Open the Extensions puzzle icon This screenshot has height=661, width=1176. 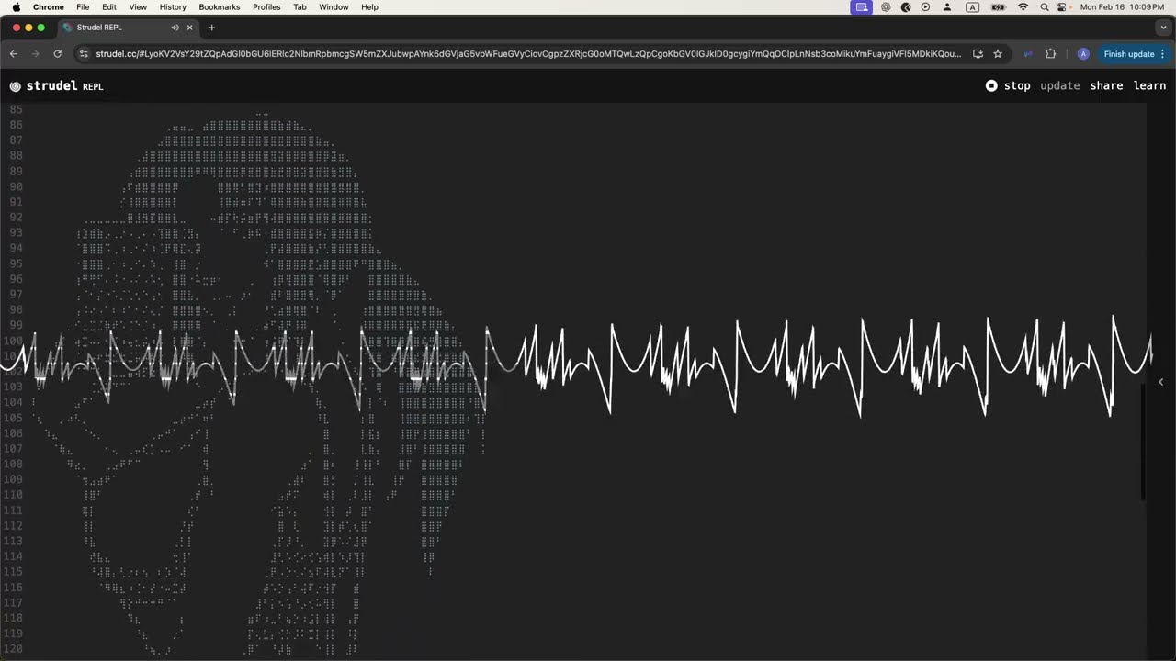(1051, 54)
